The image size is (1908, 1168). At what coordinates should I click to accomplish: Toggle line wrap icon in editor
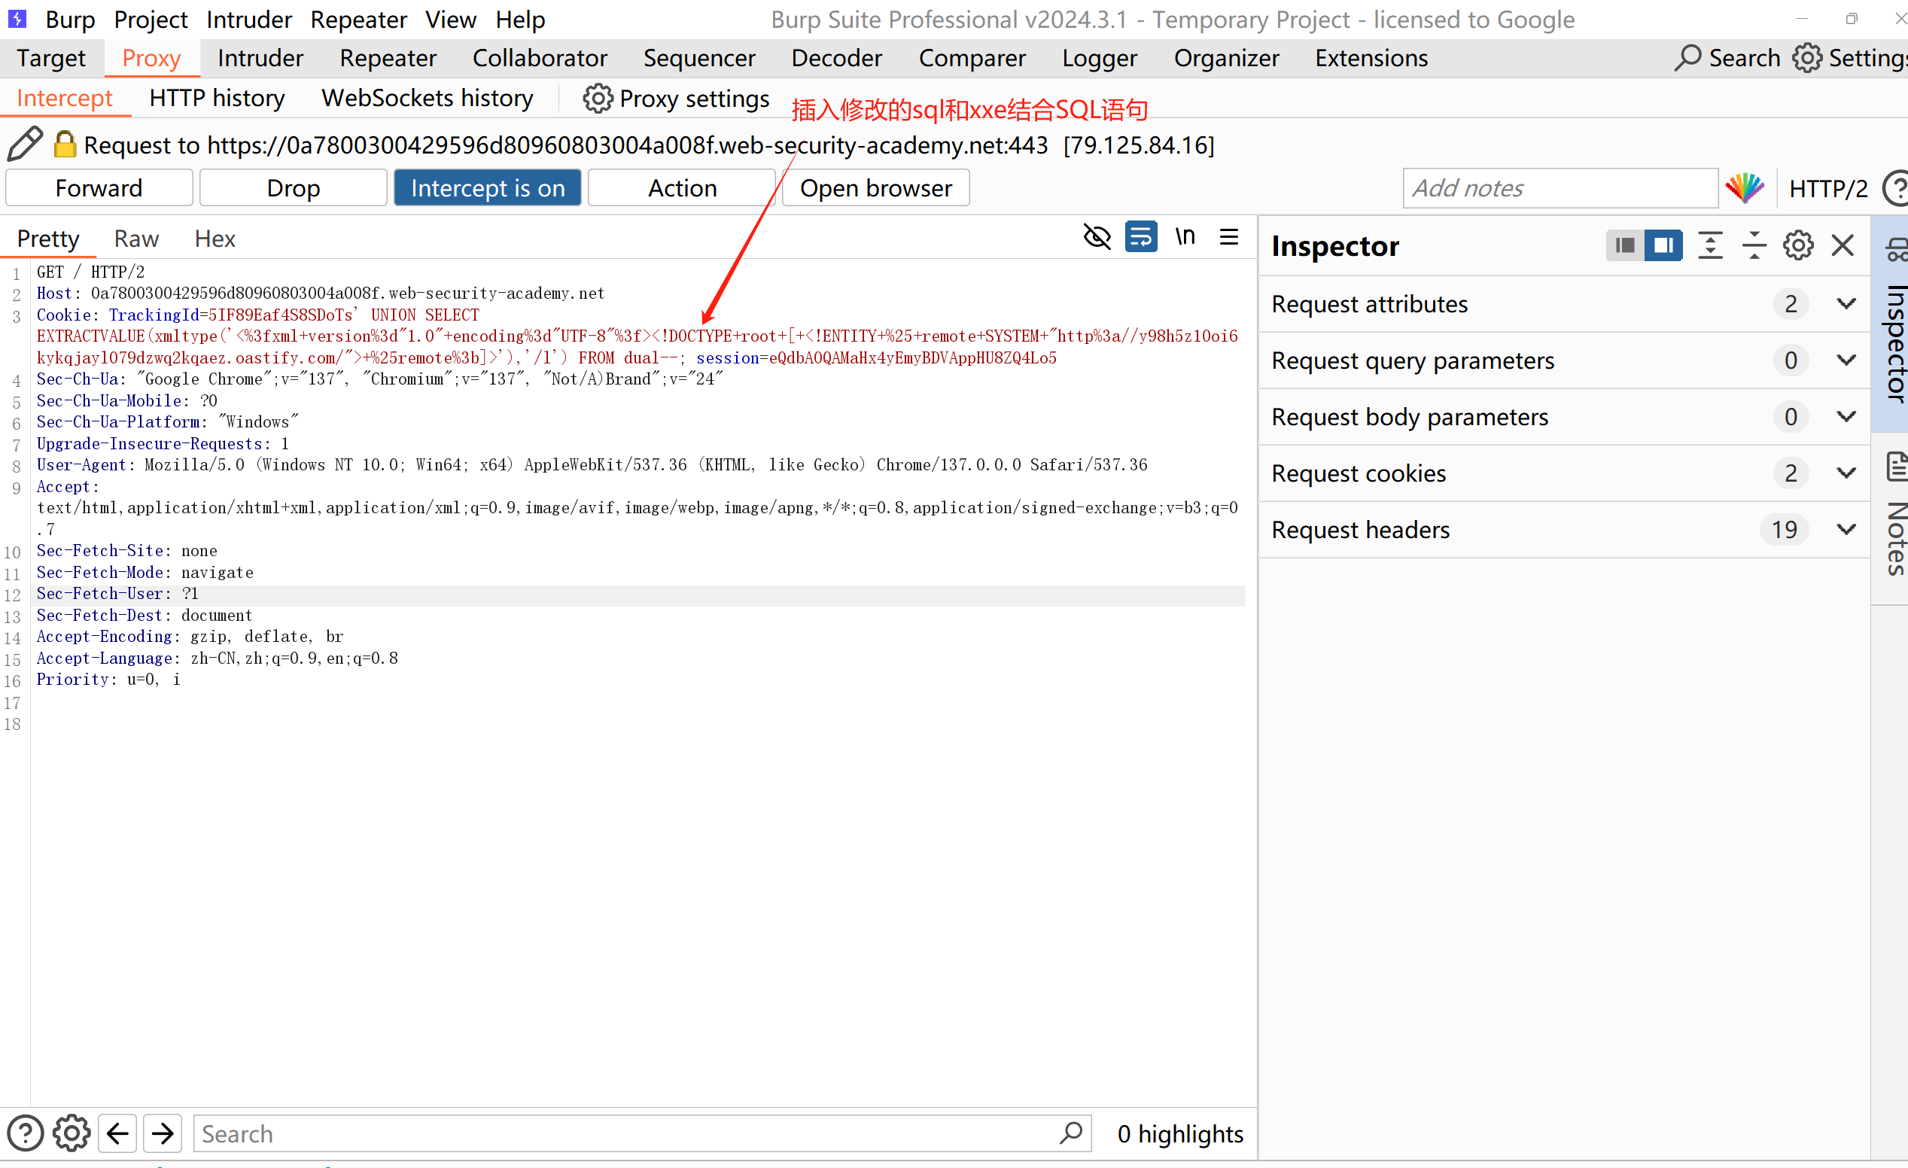pos(1140,237)
